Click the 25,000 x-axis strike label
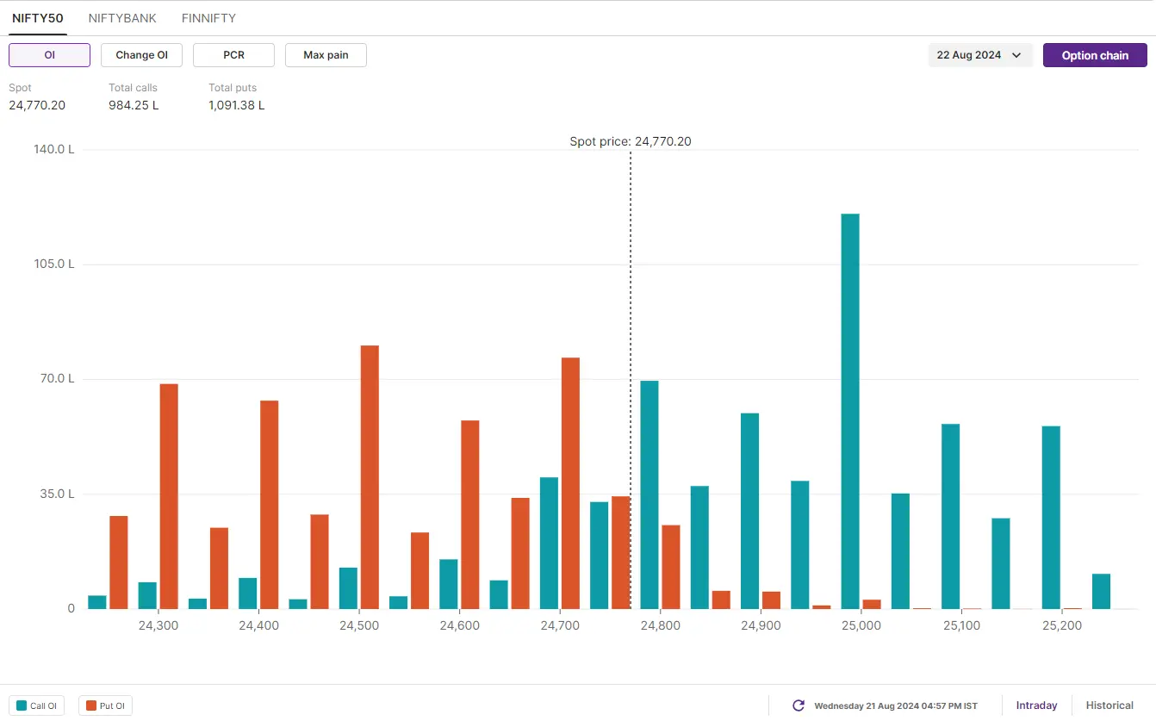Image resolution: width=1156 pixels, height=721 pixels. 861,625
